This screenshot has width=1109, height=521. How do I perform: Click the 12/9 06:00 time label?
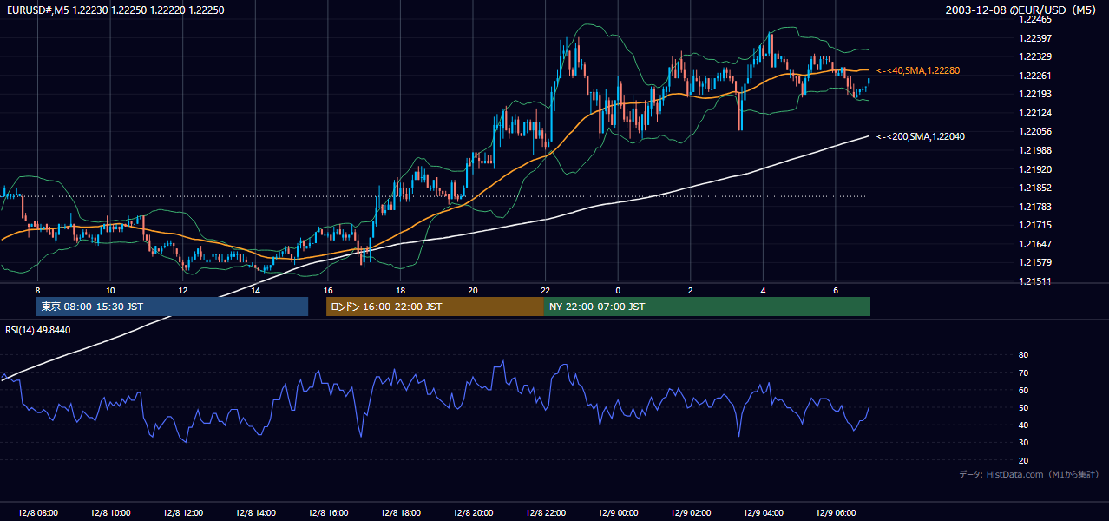pos(835,512)
